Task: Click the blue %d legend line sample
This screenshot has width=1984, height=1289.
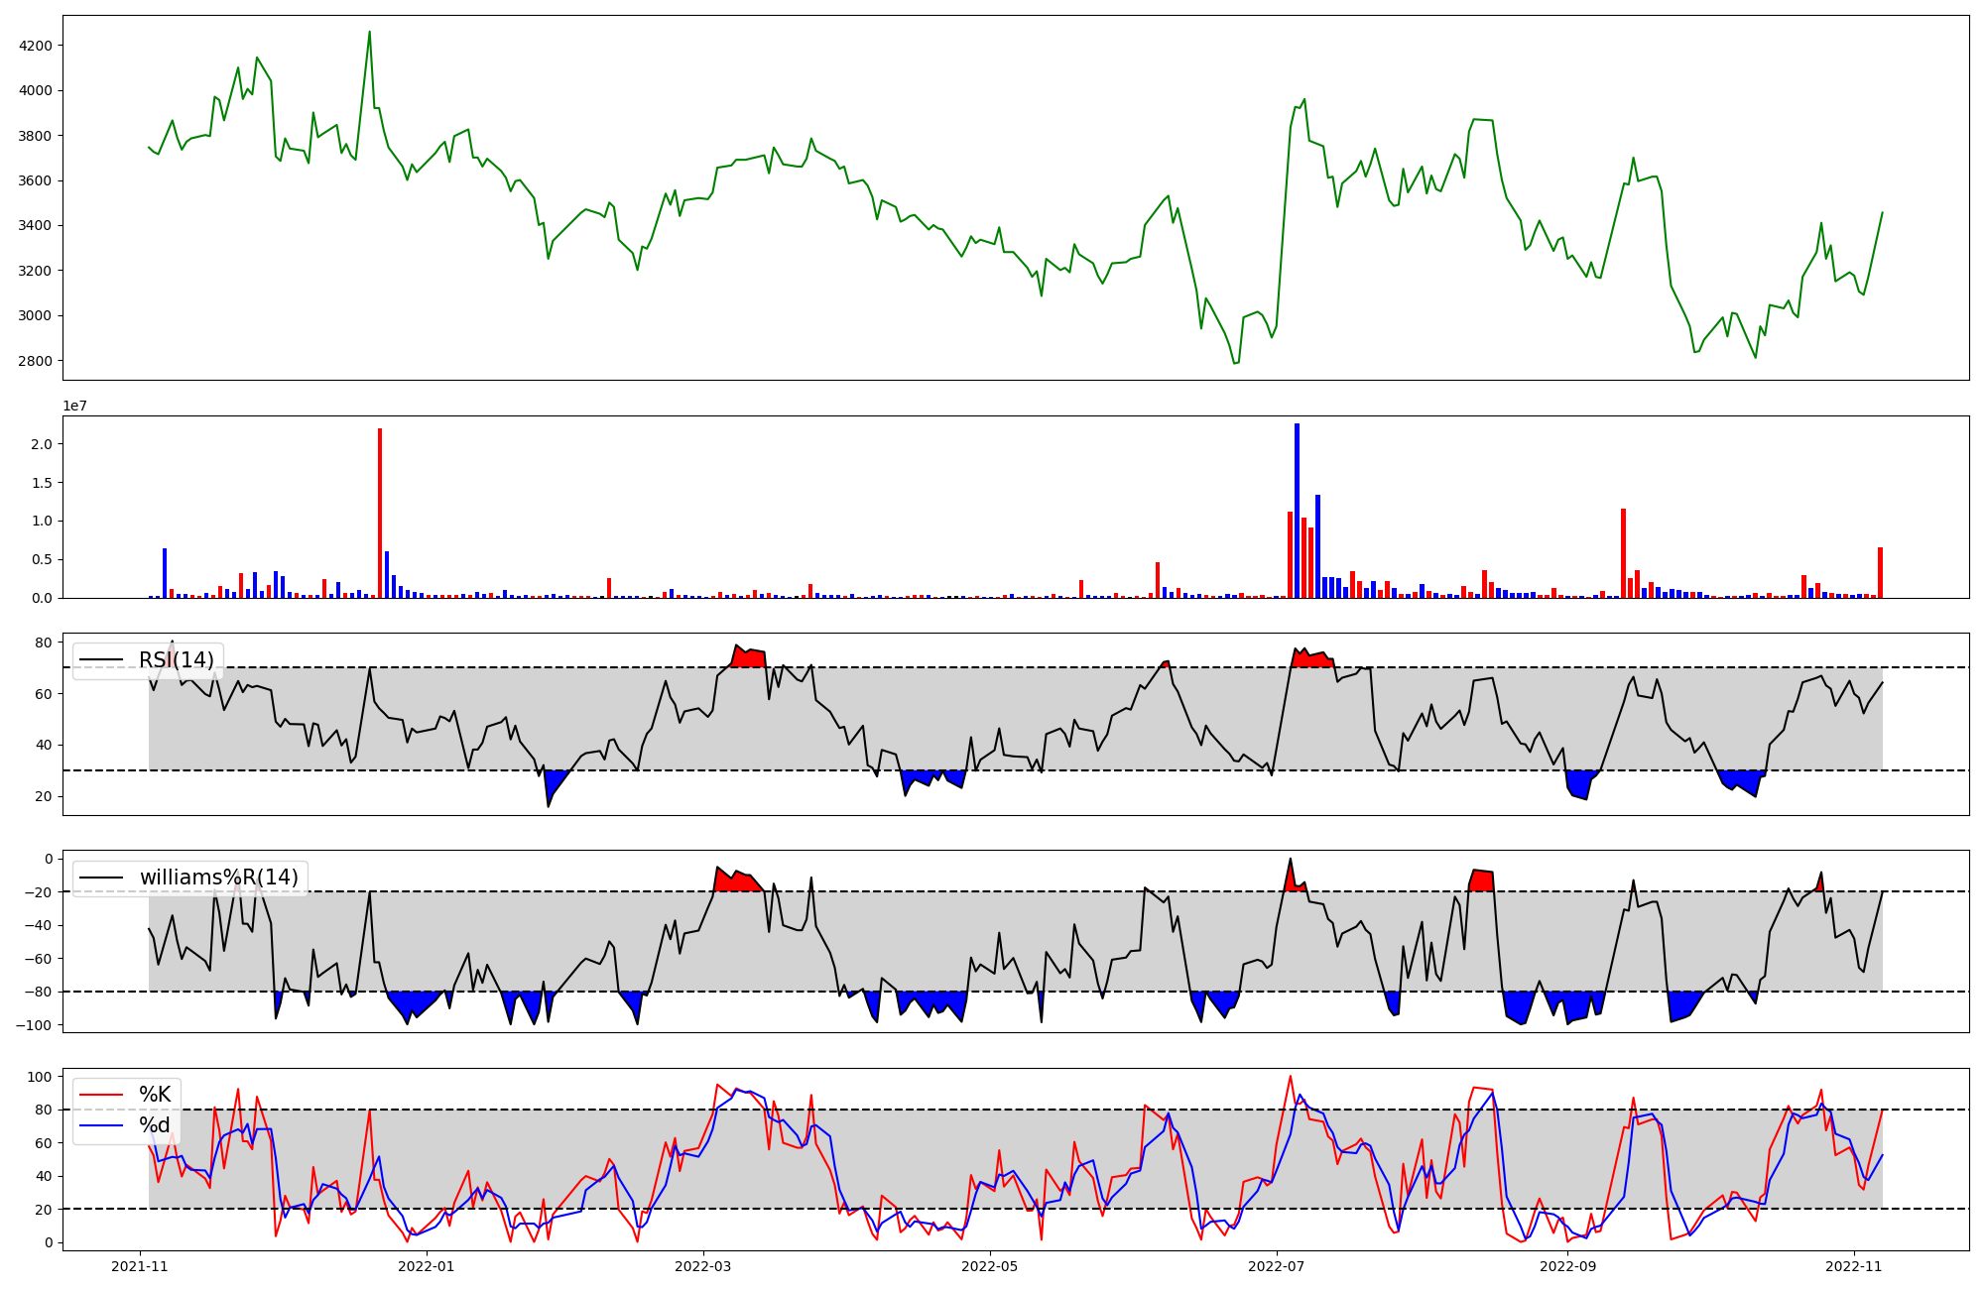Action: pos(102,1125)
